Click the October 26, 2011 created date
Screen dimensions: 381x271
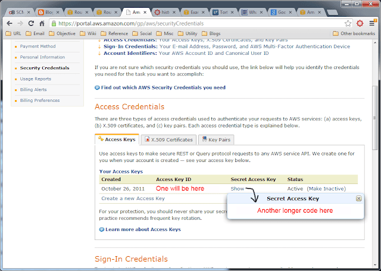(x=123, y=189)
